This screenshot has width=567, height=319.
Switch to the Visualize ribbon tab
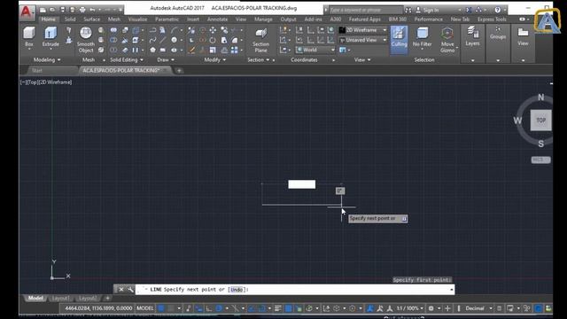tap(137, 19)
